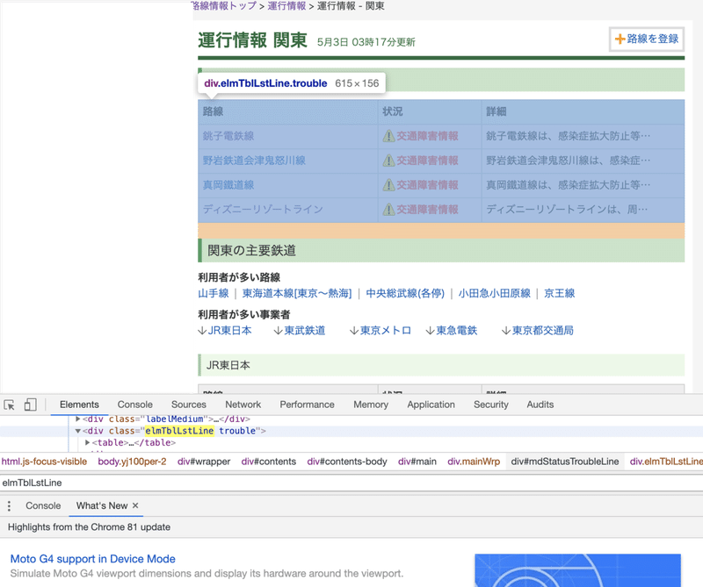Open the 野岩鉄道会津鬼怒川線 line link
703x587 pixels.
254,161
